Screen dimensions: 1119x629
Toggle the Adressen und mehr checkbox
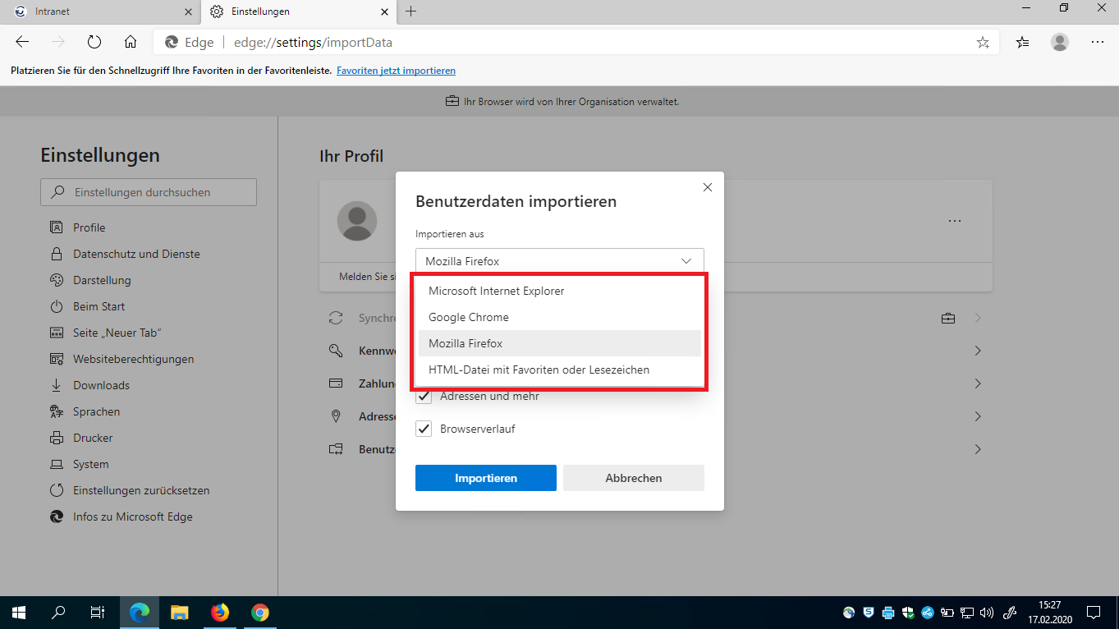pyautogui.click(x=424, y=397)
